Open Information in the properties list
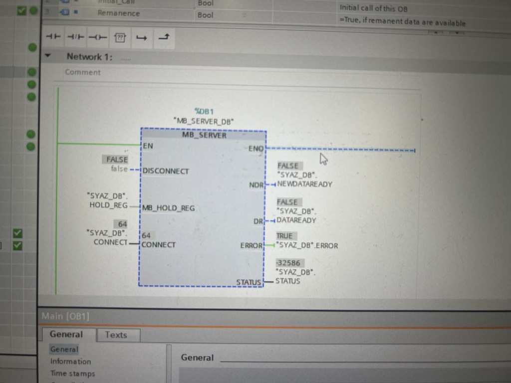Image resolution: width=511 pixels, height=383 pixels. pos(70,362)
